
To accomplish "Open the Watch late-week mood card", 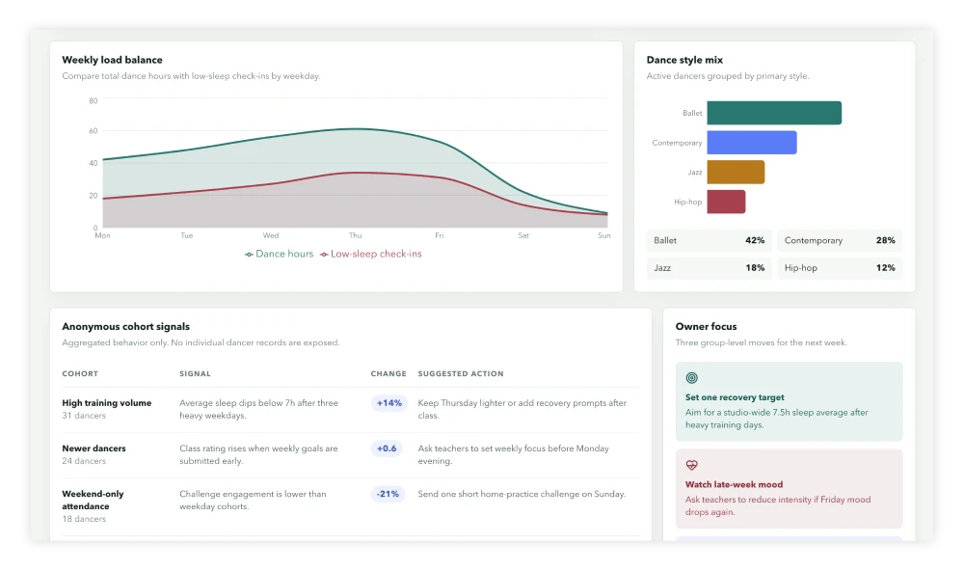I will (789, 489).
